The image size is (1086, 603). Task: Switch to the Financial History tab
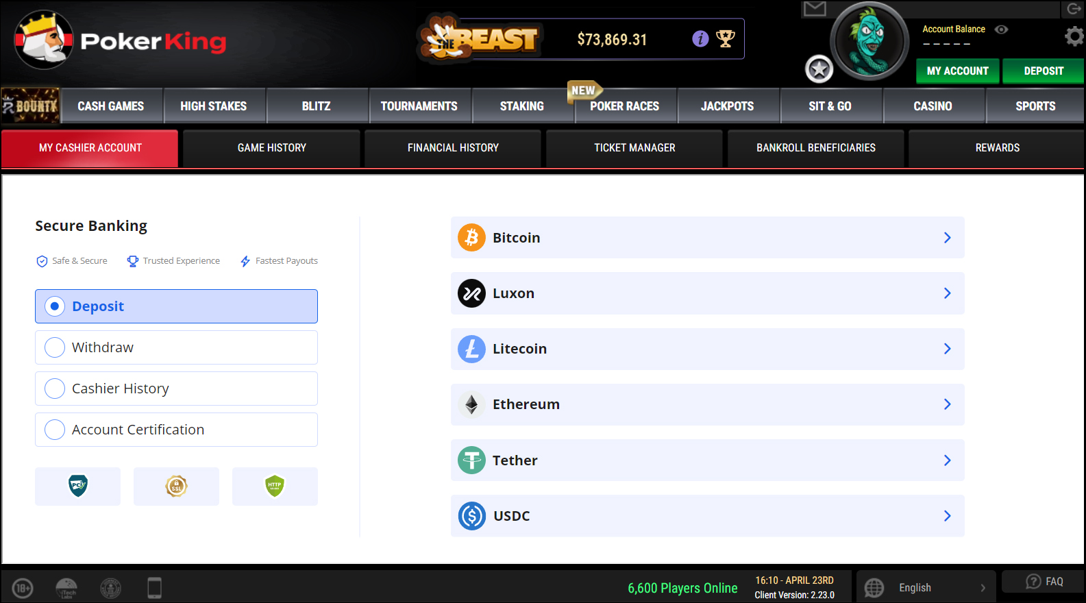click(x=453, y=148)
